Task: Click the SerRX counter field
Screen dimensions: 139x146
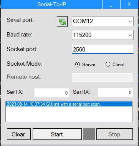Action: pyautogui.click(x=115, y=92)
